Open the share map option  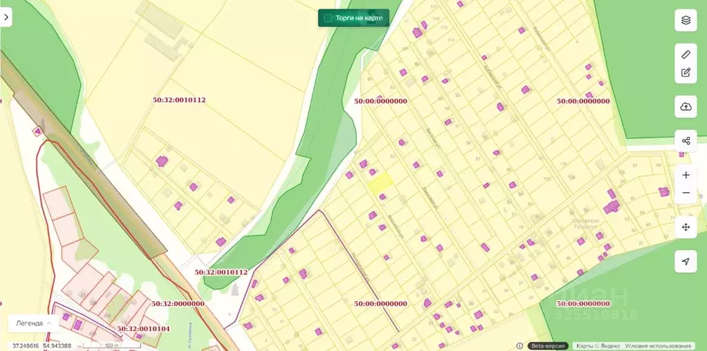click(x=686, y=141)
